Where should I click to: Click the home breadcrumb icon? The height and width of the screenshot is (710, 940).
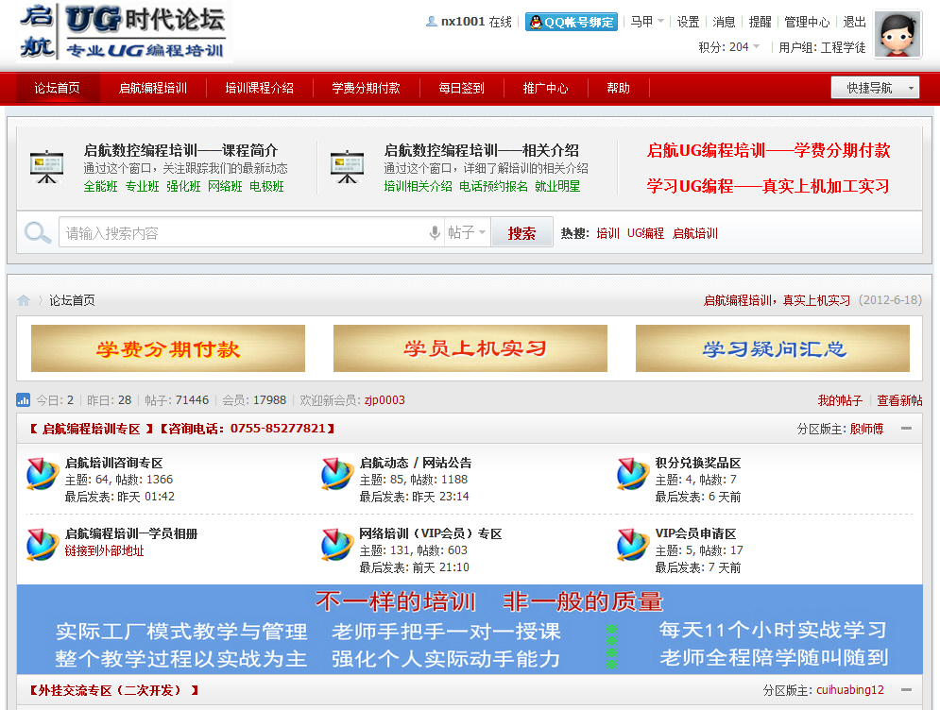click(x=24, y=300)
